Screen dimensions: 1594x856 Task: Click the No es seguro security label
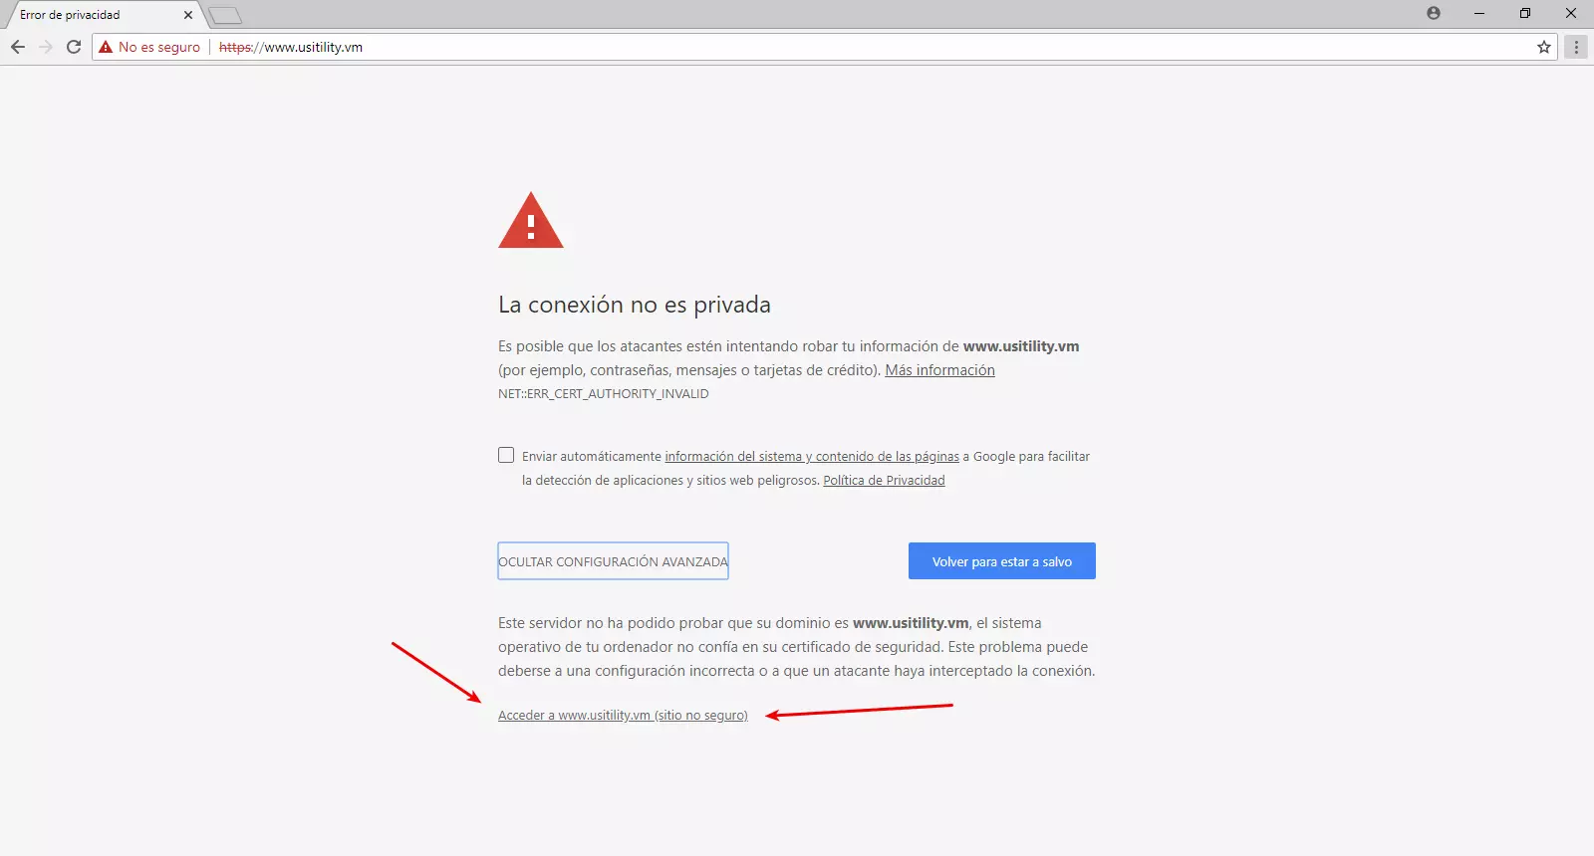click(x=158, y=47)
